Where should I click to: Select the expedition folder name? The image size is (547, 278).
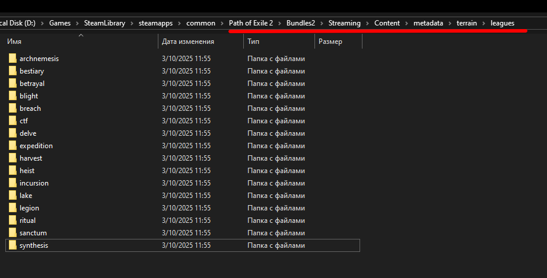(x=36, y=146)
